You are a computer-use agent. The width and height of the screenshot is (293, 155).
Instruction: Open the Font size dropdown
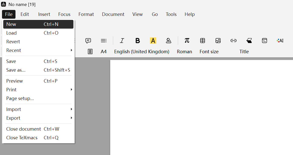coord(209,52)
